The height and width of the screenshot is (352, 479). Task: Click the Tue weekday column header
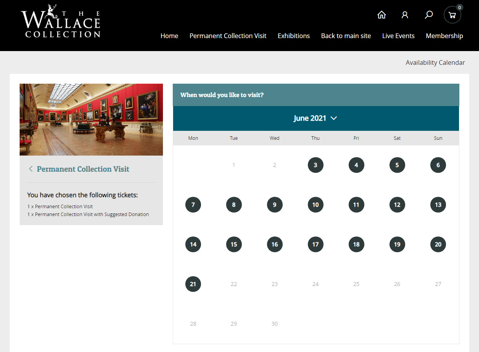(x=234, y=138)
